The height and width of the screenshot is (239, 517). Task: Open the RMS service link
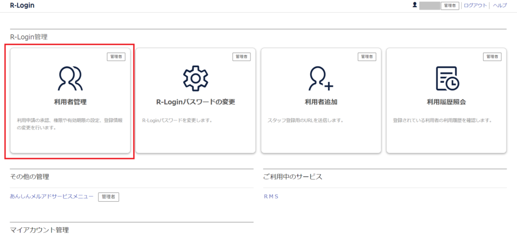[x=271, y=197]
